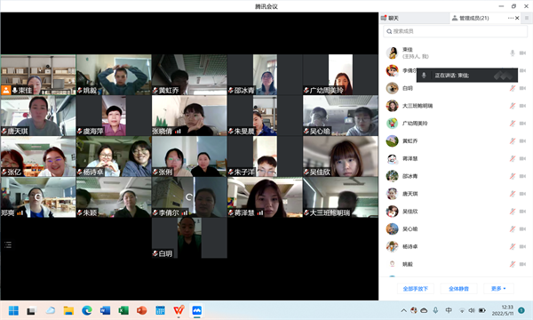This screenshot has width=533, height=320.
Task: Click the camera icon beside 吴佳欣
Action: [x=523, y=212]
